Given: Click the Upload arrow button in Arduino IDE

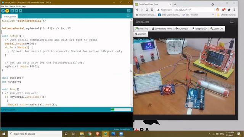Looking at the screenshot, I should click(x=7, y=11).
